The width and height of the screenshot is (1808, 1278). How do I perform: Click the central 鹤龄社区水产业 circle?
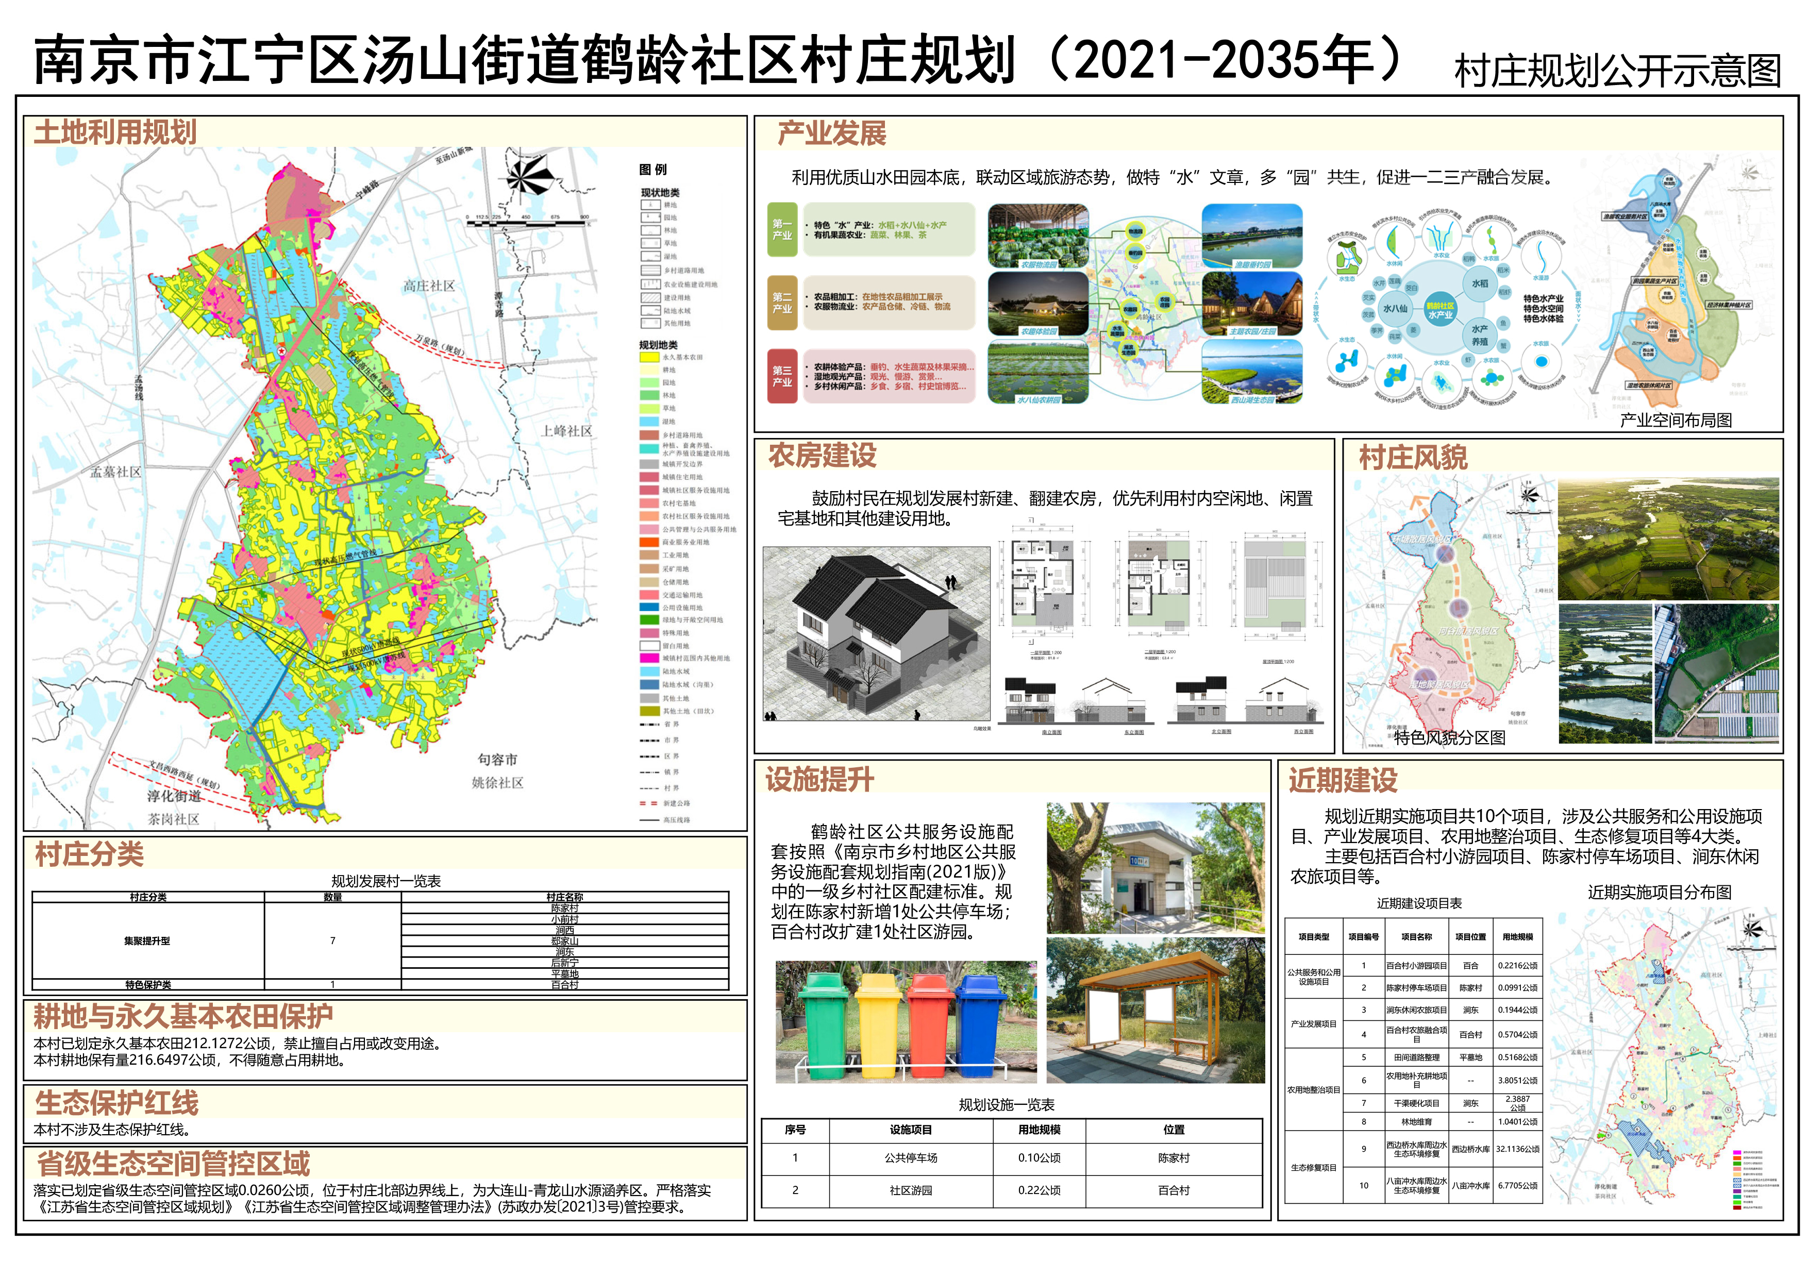tap(1440, 310)
